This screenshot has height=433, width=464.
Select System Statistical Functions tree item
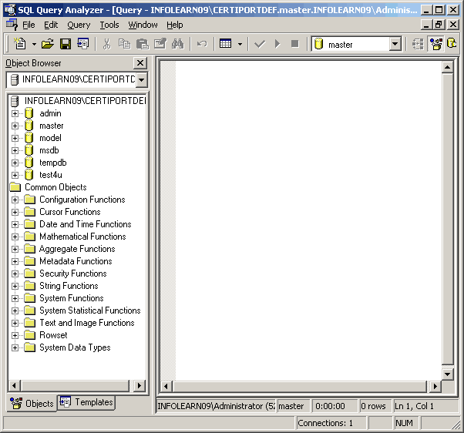point(90,310)
